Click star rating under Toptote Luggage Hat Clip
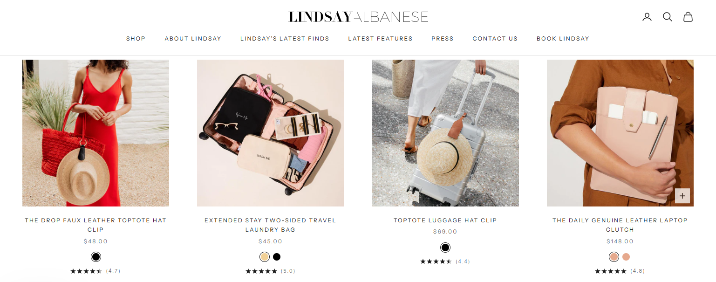The image size is (716, 282). point(436,261)
